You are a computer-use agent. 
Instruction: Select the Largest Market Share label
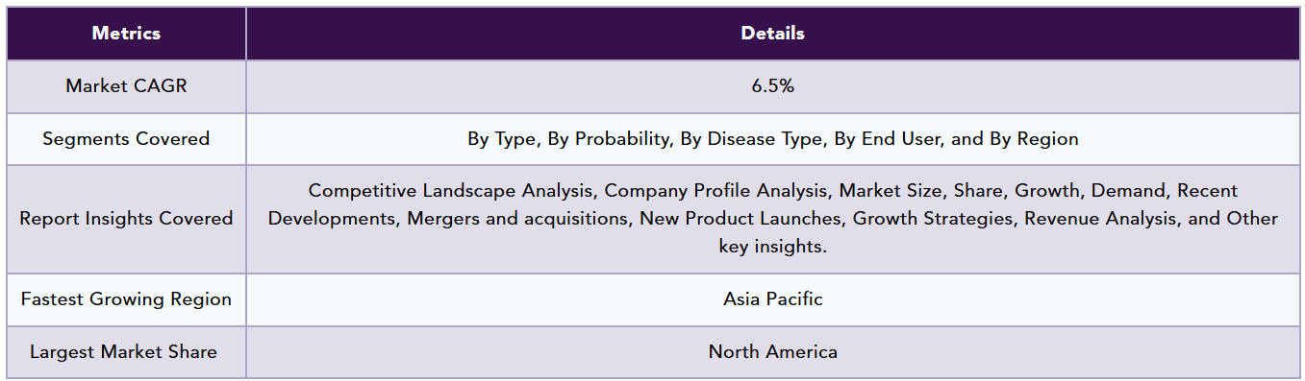click(123, 352)
